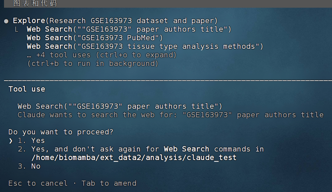Click the selection arrow beside Yes

[x=11, y=141]
